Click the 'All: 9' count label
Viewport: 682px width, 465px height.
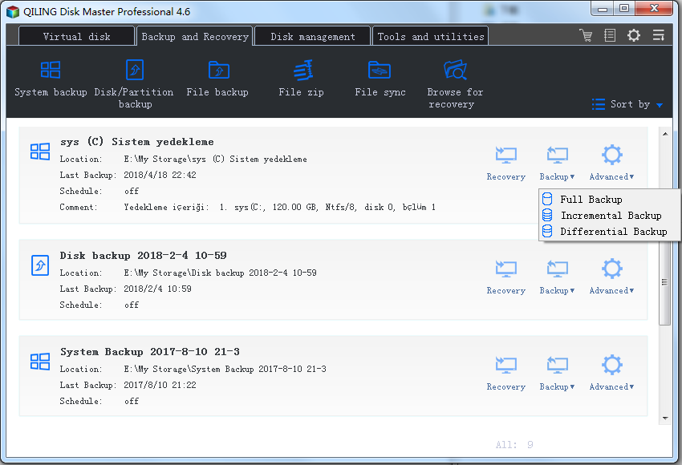tap(514, 445)
